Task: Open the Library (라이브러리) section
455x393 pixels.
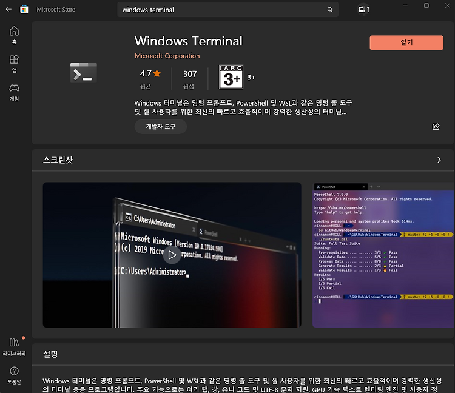Action: click(x=14, y=346)
